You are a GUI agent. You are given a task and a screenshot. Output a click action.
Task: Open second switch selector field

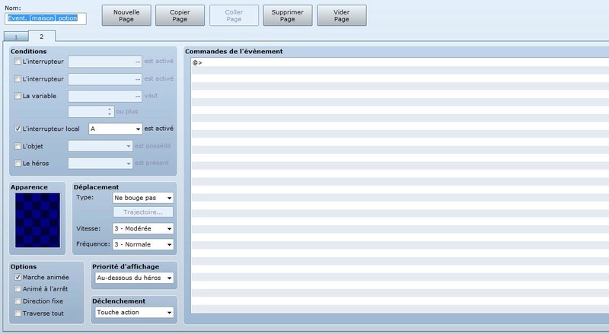105,79
